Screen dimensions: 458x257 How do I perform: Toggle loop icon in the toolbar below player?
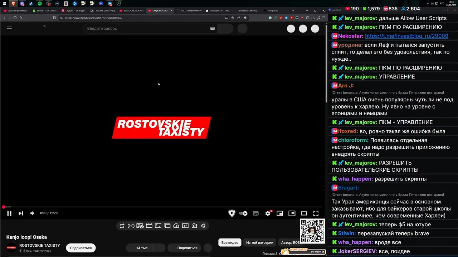coord(122,226)
